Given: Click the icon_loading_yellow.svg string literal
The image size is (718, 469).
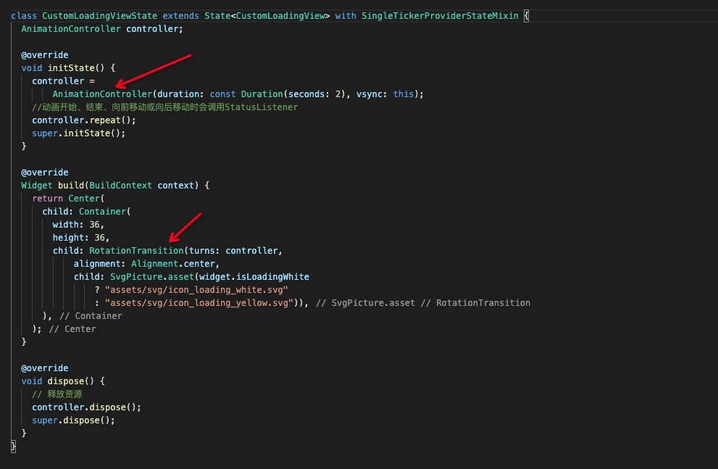Looking at the screenshot, I should click(198, 302).
